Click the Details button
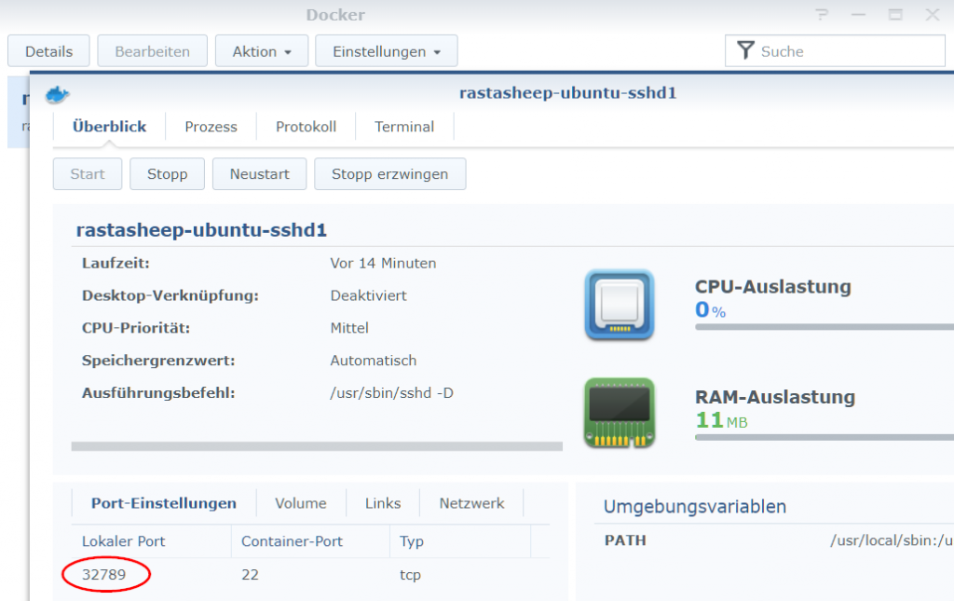 click(x=48, y=50)
